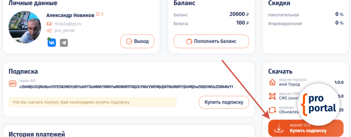Image resolution: width=351 pixels, height=137 pixels.
Task: Select the API token string
Action: tap(126, 87)
